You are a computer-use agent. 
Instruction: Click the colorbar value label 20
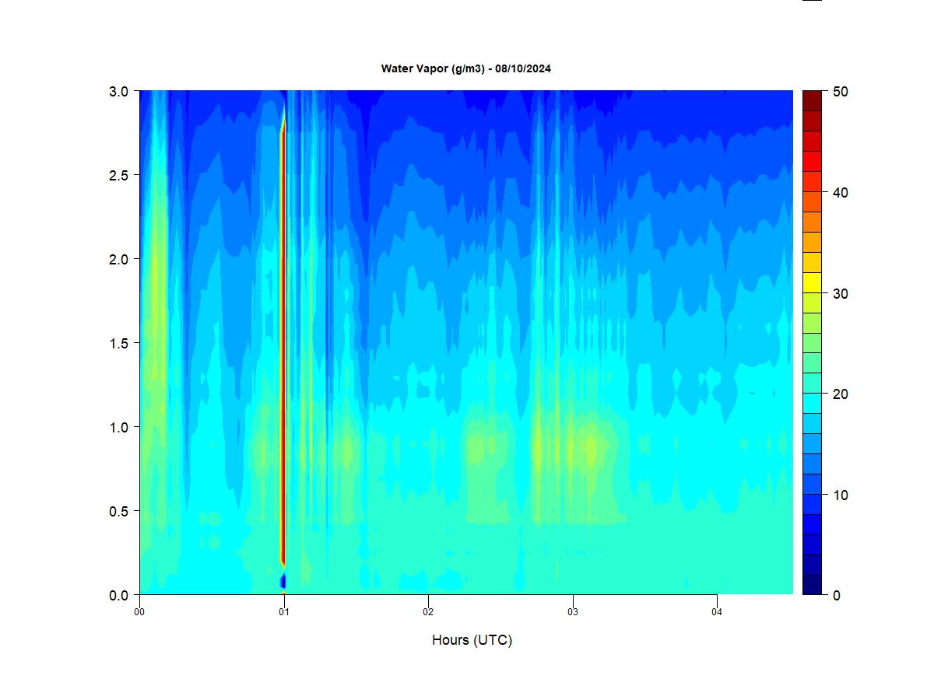point(840,394)
